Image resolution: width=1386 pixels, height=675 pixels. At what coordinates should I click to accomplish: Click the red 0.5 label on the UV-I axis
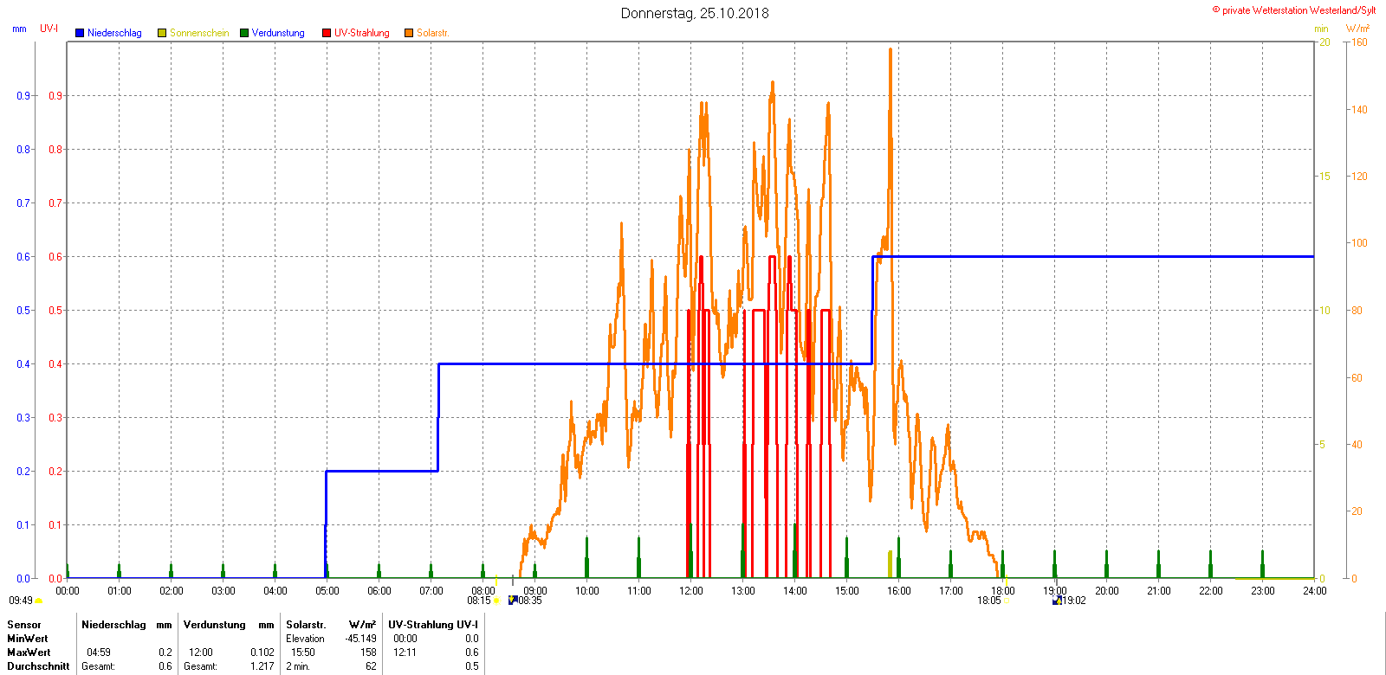55,311
